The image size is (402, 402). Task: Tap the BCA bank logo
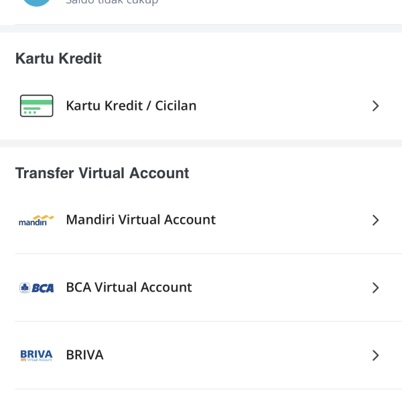pos(36,288)
